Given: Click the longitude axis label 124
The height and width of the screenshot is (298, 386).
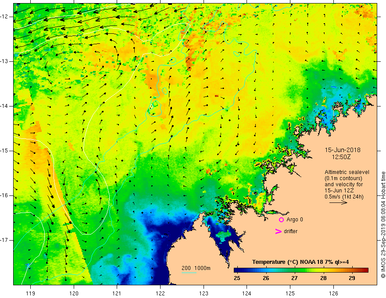Looking at the screenshot, I should tap(247, 293).
